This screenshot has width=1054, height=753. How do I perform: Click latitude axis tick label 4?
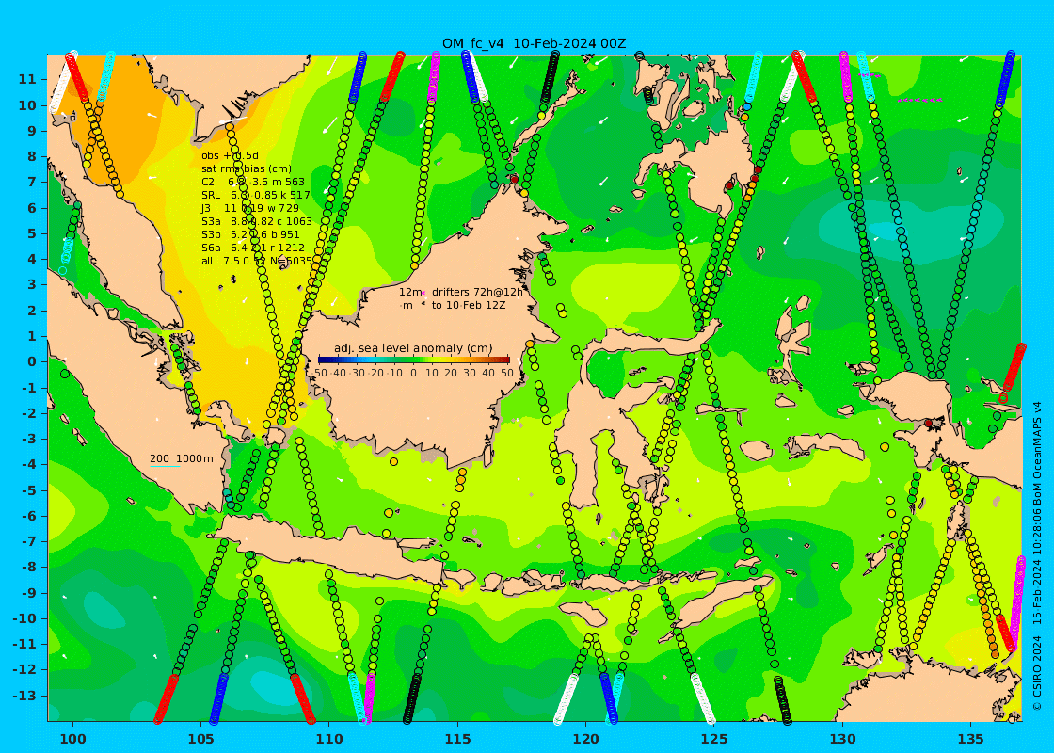pos(31,259)
